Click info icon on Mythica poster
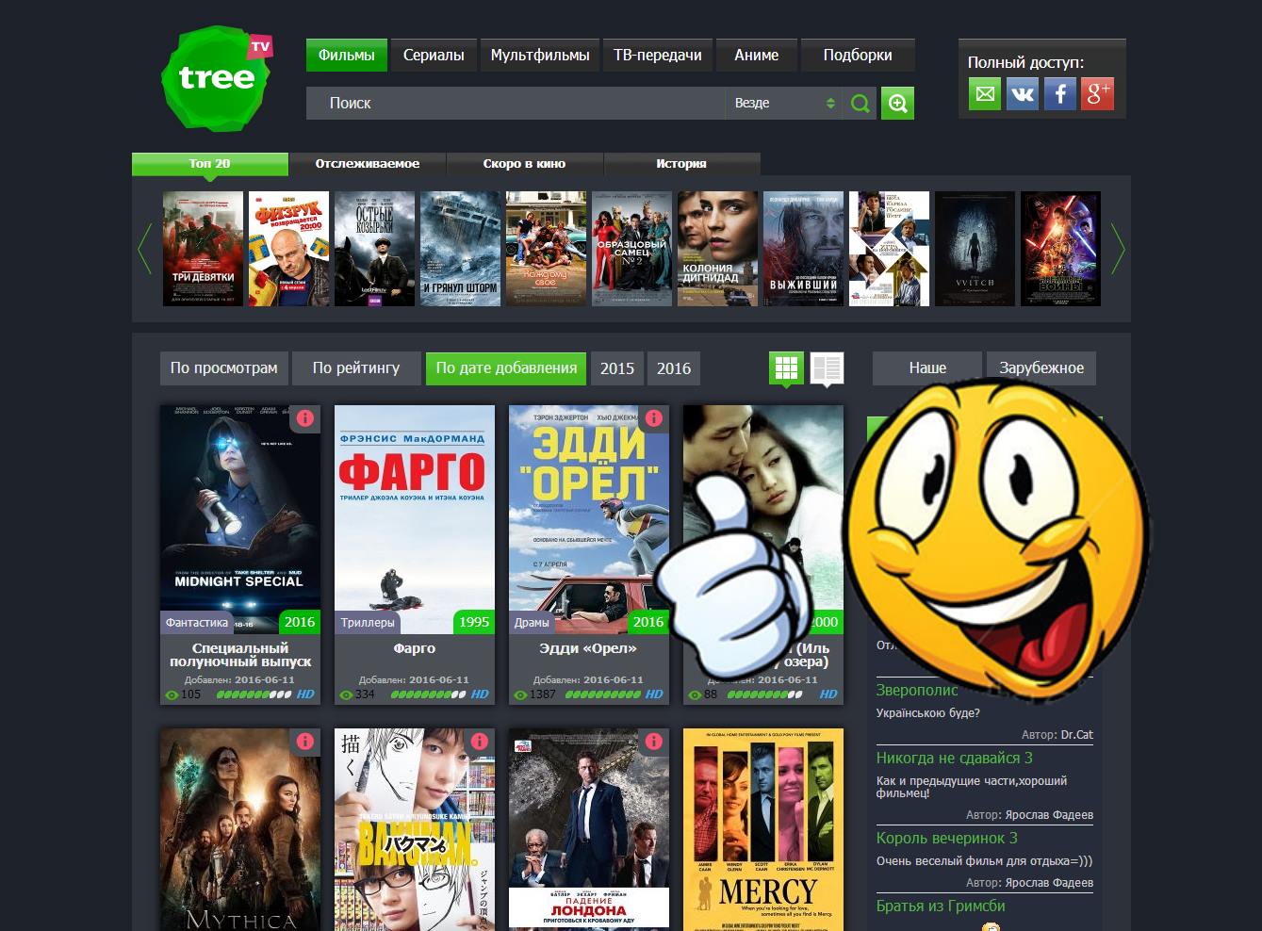 tap(304, 742)
